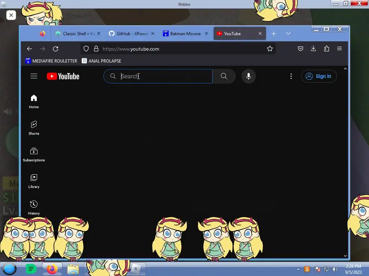Viewport: 369px width, 276px height.
Task: Go to the YouTube logo home link
Action: [63, 76]
